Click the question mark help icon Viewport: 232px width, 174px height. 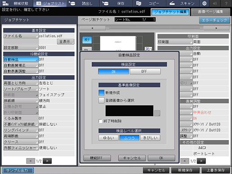(x=226, y=3)
